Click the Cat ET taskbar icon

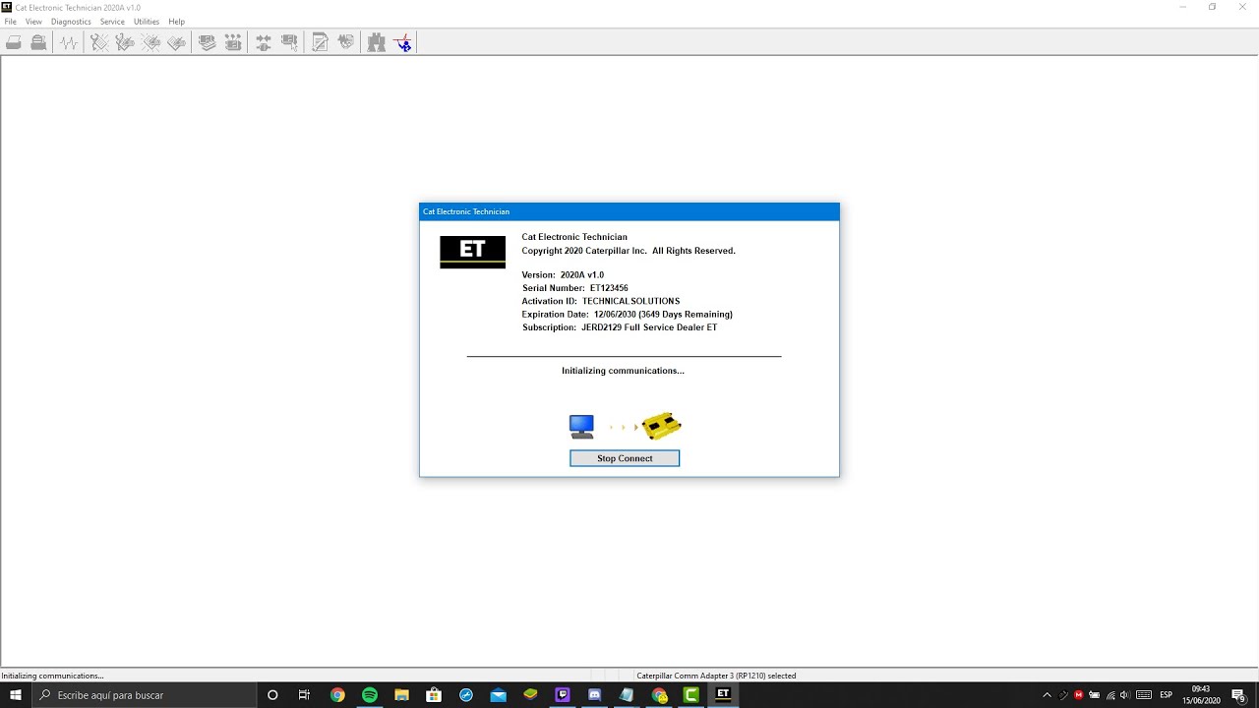pyautogui.click(x=723, y=695)
